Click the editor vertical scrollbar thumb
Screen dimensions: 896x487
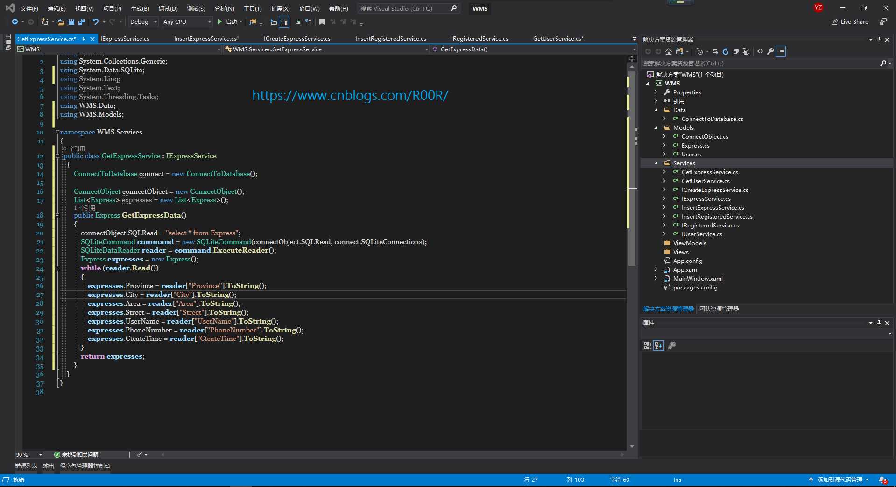632,168
